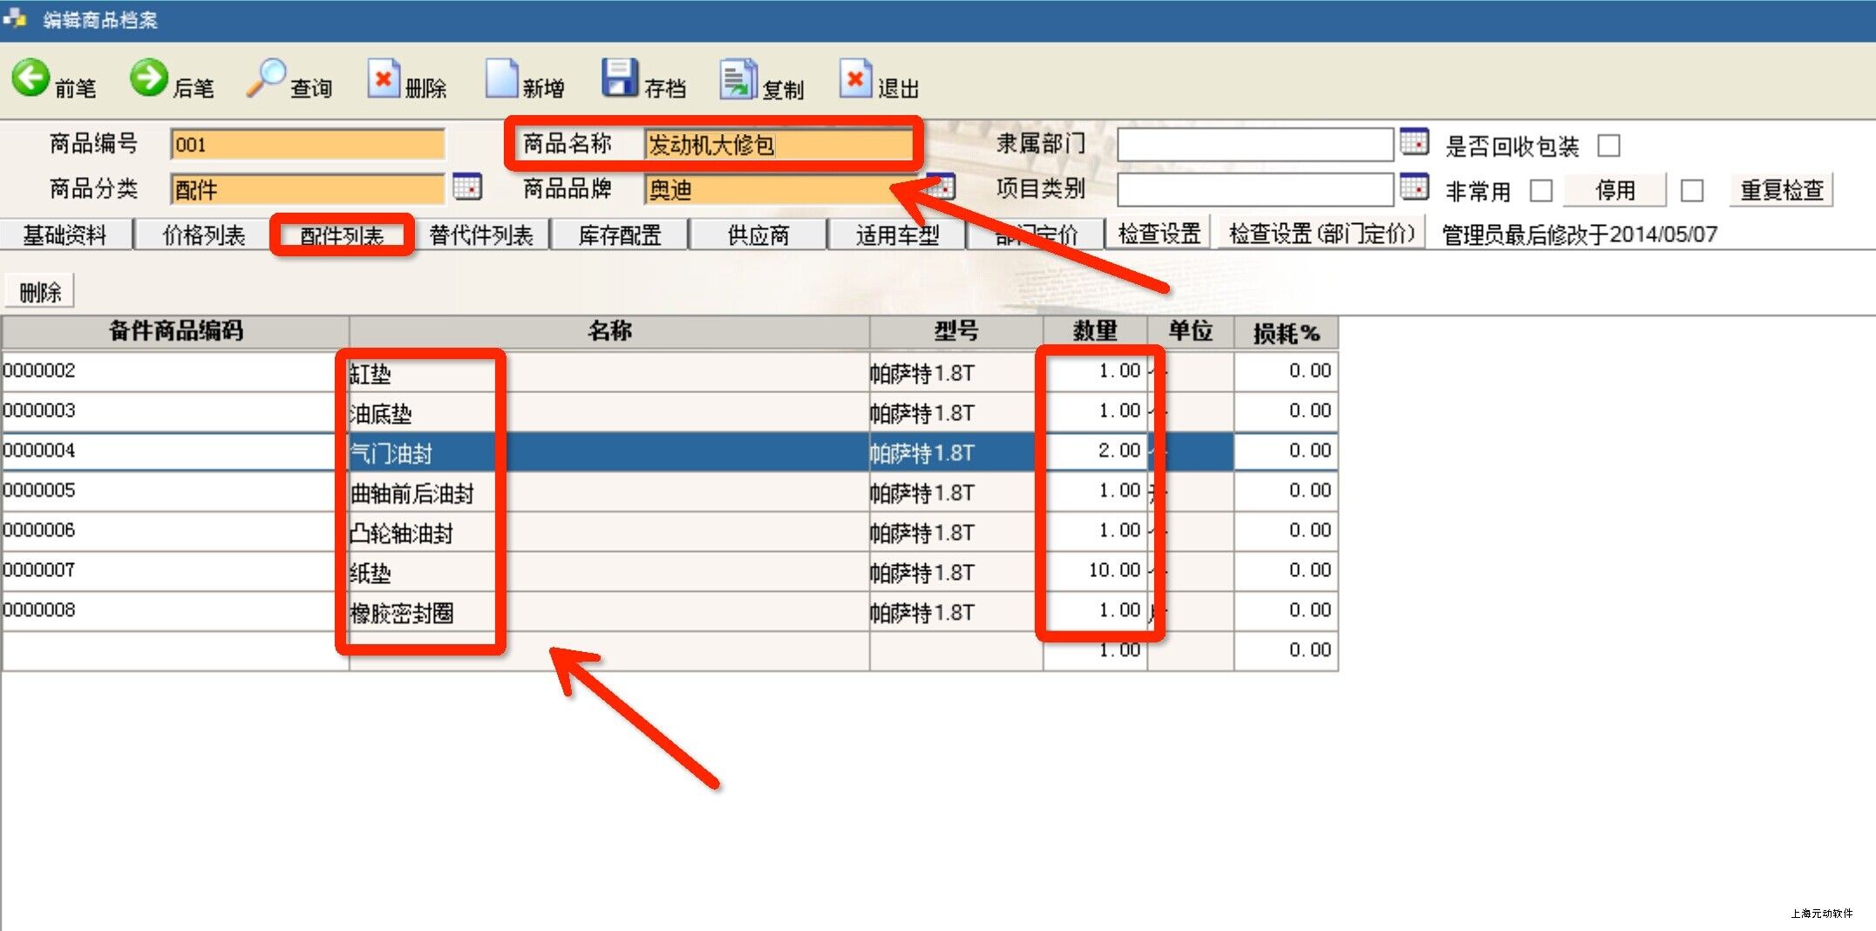The image size is (1876, 931).
Task: Open the 商品分类 picker button
Action: [467, 187]
